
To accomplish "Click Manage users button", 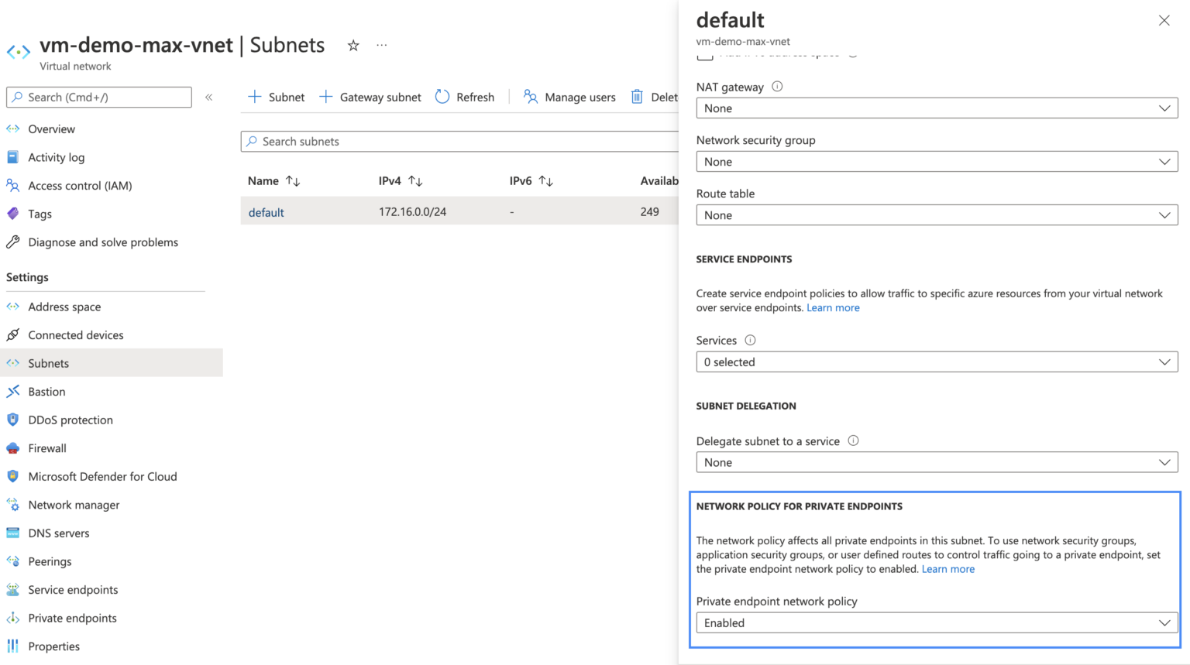I will pyautogui.click(x=569, y=97).
